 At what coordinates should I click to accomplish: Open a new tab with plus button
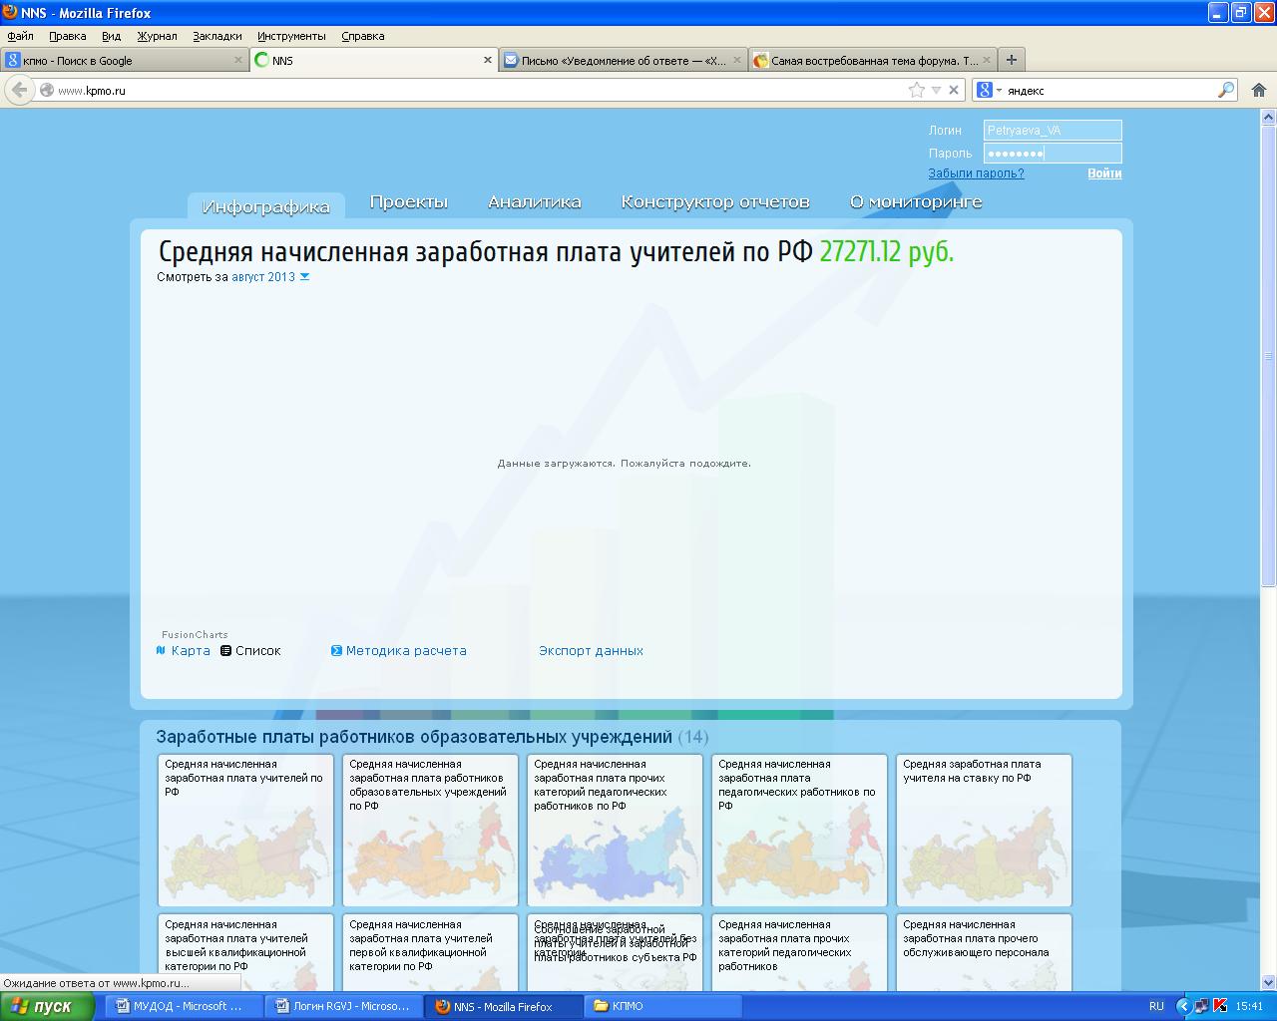coord(1011,60)
